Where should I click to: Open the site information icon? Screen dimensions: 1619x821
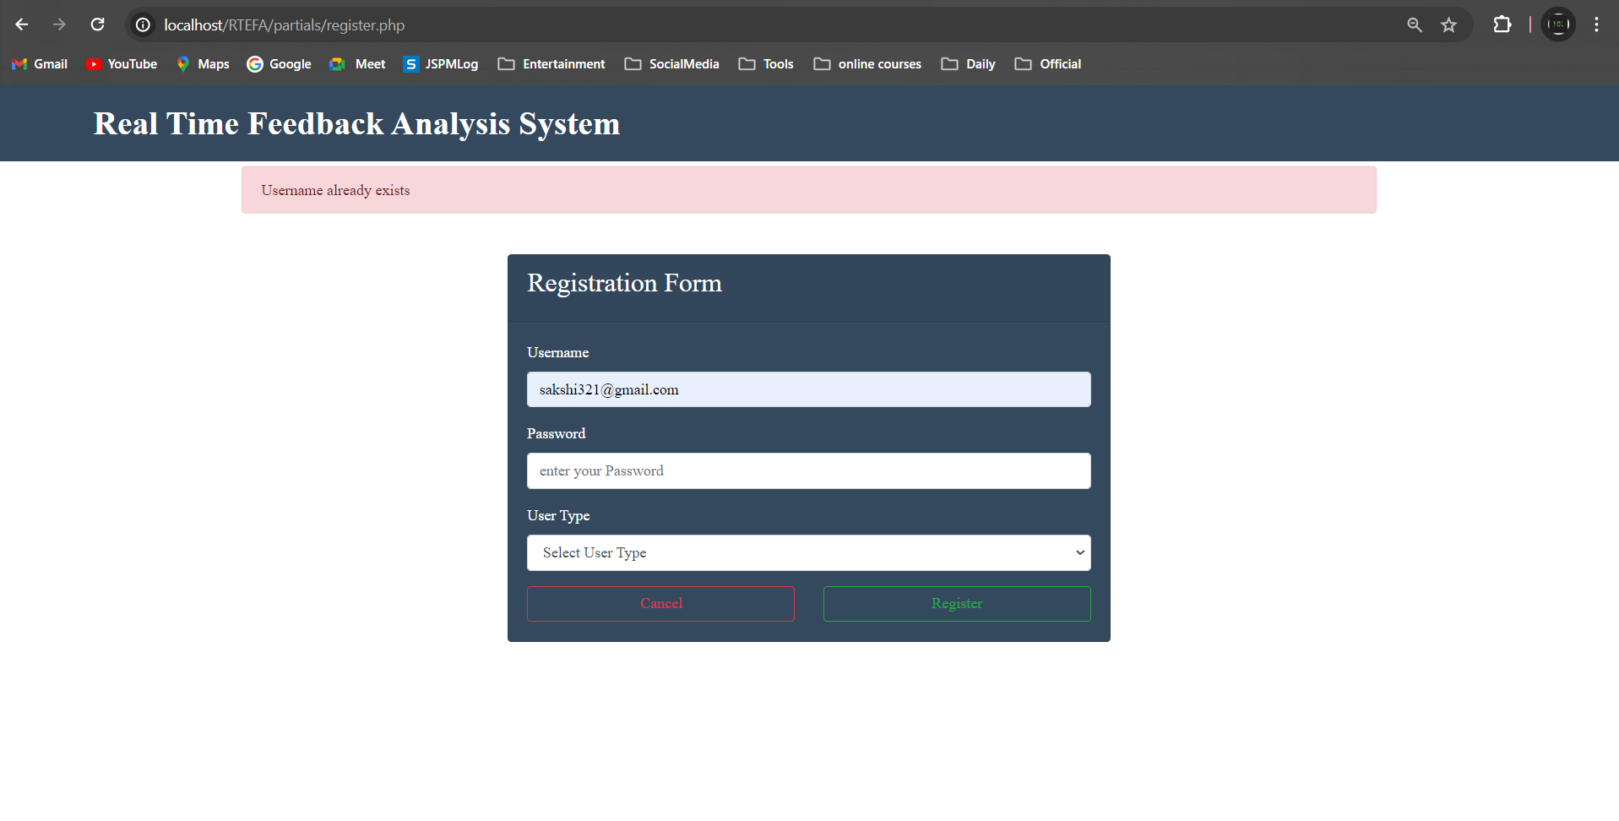pyautogui.click(x=144, y=25)
